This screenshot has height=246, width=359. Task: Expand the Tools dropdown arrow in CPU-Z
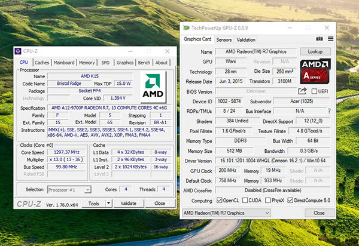pos(109,203)
